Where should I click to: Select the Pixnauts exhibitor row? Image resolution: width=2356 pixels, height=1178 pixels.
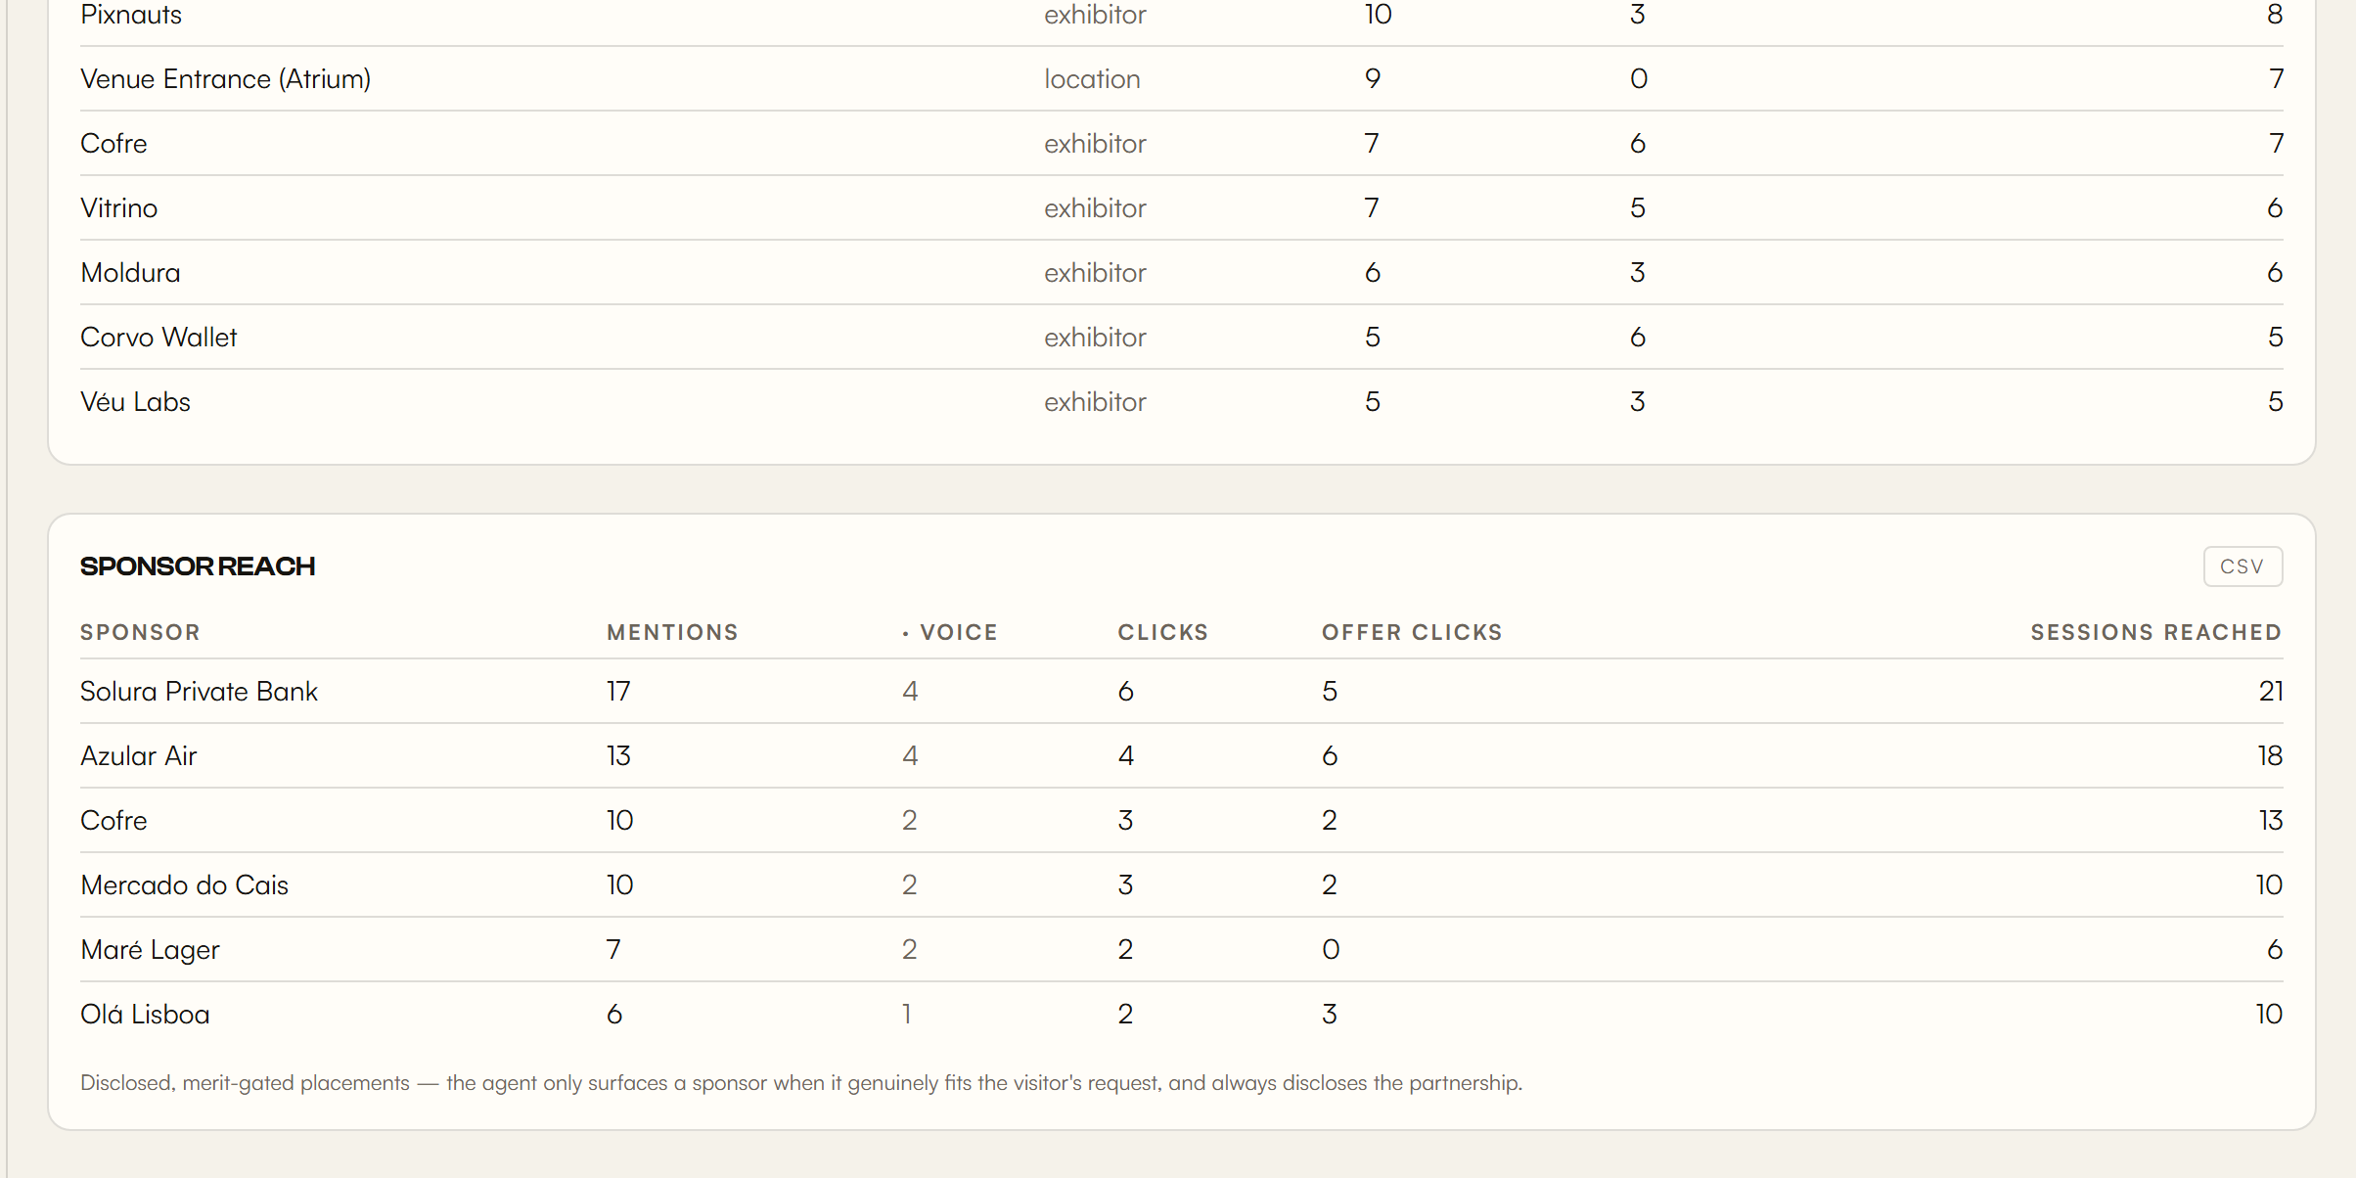click(1181, 16)
